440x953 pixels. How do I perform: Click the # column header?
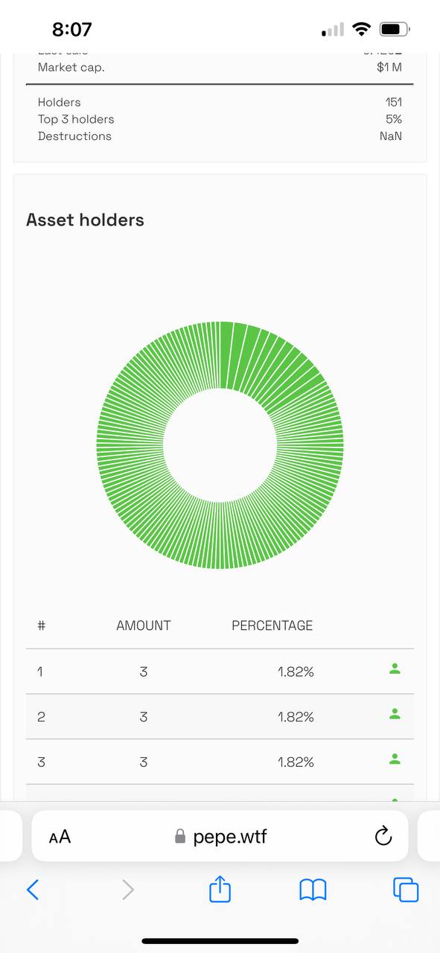point(42,625)
